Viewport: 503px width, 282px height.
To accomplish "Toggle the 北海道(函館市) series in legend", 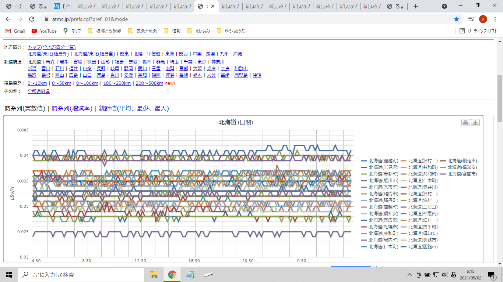I will click(x=419, y=247).
